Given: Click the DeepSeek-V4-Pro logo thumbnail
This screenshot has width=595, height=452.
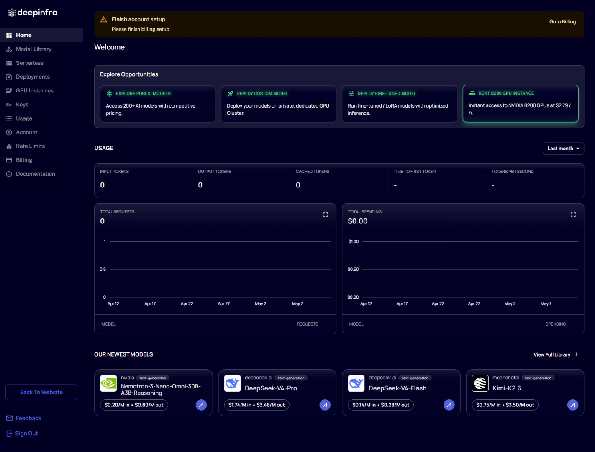Looking at the screenshot, I should coord(232,383).
